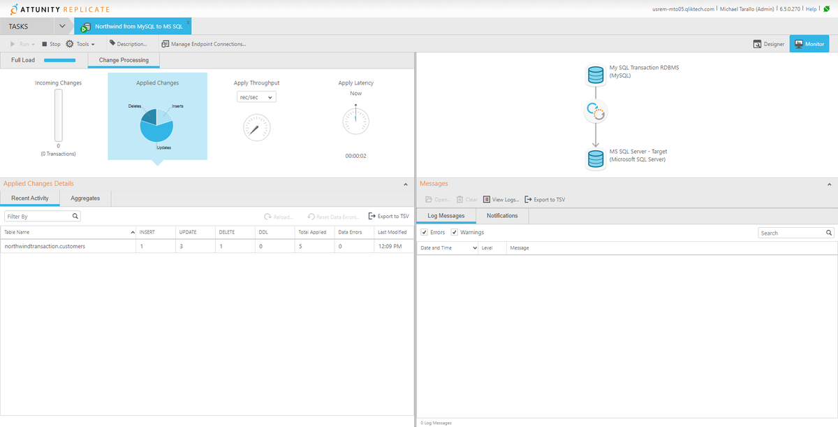Click the Full Load progress bar

point(59,60)
